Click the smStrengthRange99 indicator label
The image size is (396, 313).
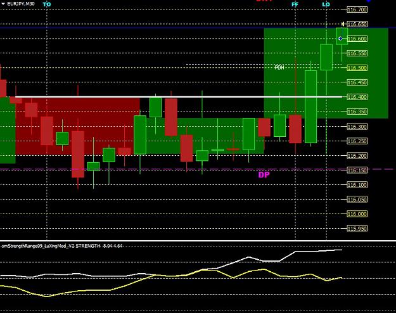[61, 246]
